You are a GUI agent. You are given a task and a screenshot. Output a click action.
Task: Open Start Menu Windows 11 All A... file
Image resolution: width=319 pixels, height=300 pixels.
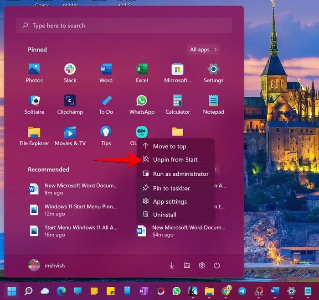(x=74, y=231)
